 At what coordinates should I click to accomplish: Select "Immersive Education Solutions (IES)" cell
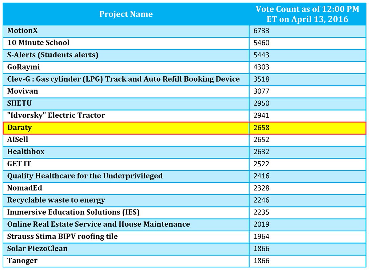126,212
